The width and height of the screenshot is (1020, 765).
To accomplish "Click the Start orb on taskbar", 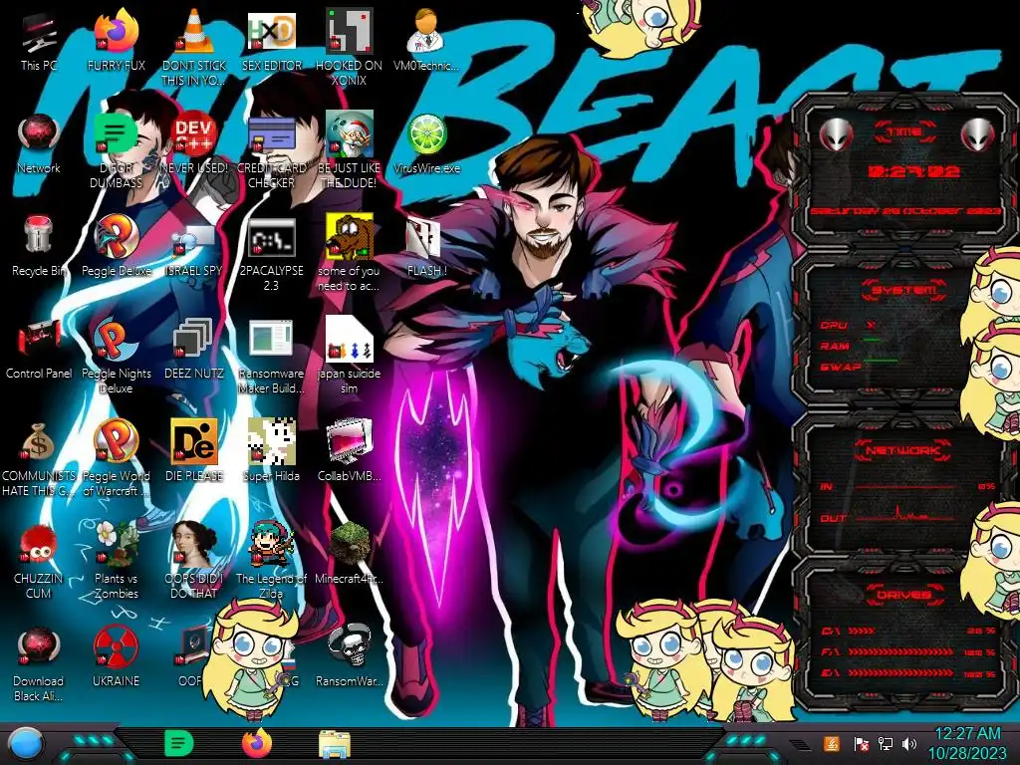I will 25,743.
